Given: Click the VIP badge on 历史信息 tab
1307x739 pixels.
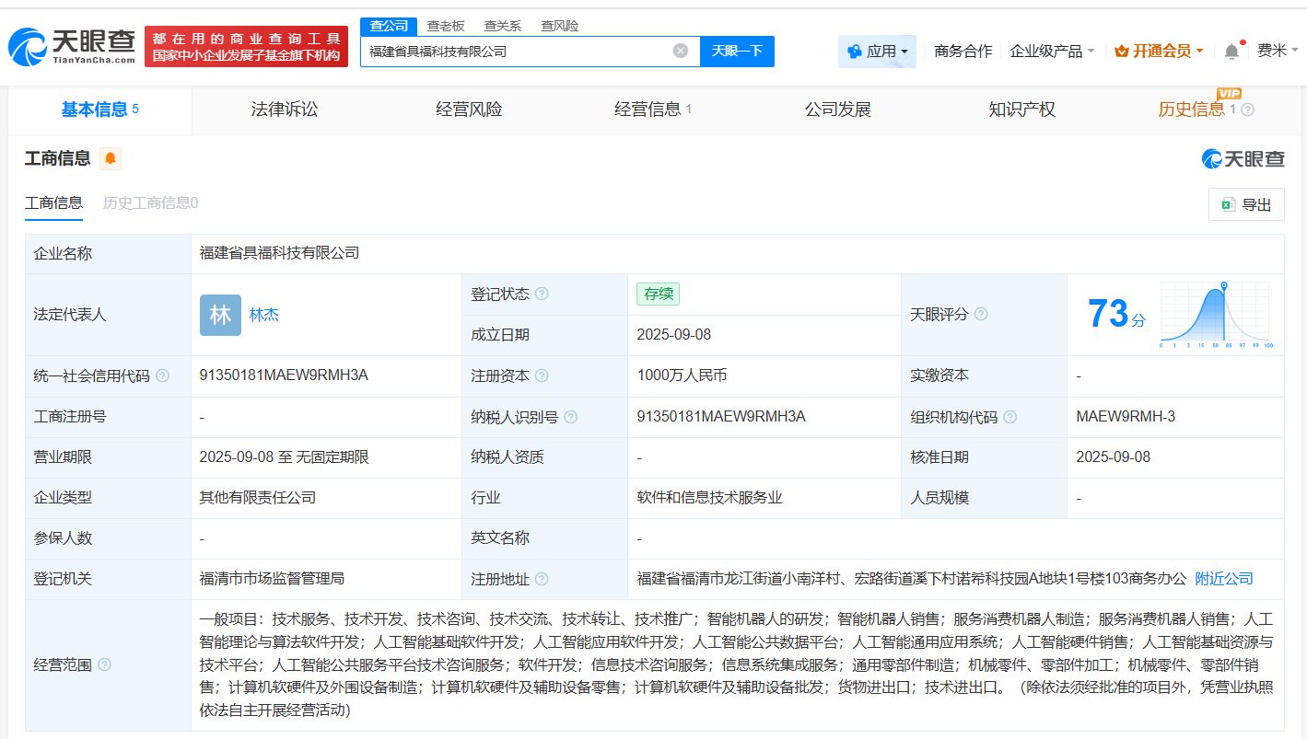Looking at the screenshot, I should pos(1228,95).
